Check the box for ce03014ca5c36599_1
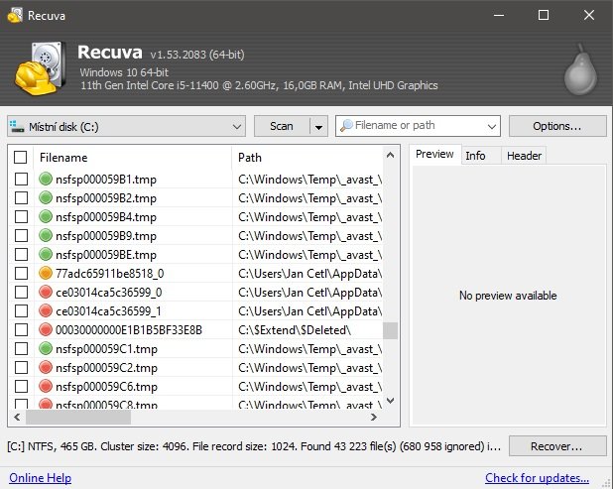Screen dimensions: 613x489 click(21, 310)
